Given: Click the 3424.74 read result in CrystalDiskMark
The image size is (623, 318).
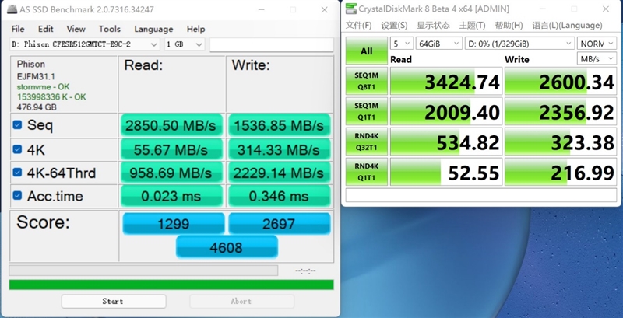Looking at the screenshot, I should (446, 81).
